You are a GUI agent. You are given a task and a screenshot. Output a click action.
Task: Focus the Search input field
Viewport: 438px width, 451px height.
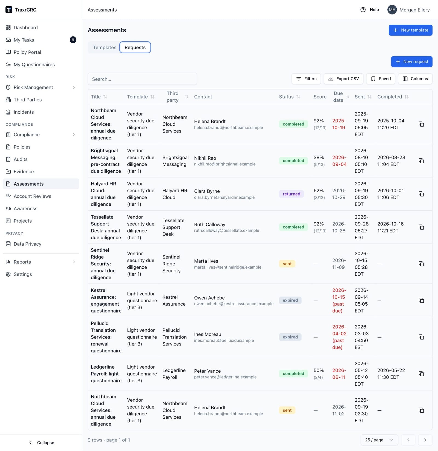pos(142,79)
